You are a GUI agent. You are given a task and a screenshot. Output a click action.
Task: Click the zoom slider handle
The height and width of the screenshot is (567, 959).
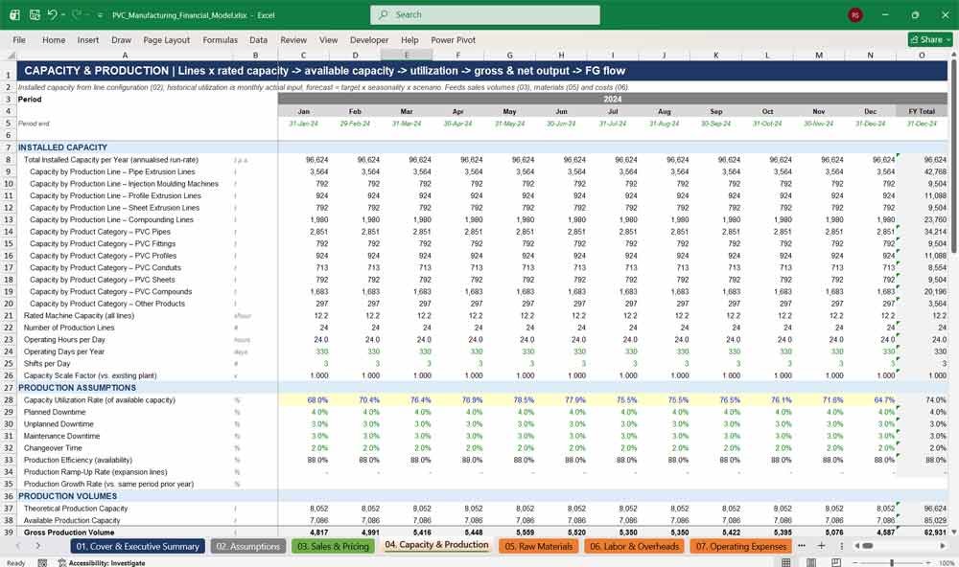point(892,562)
